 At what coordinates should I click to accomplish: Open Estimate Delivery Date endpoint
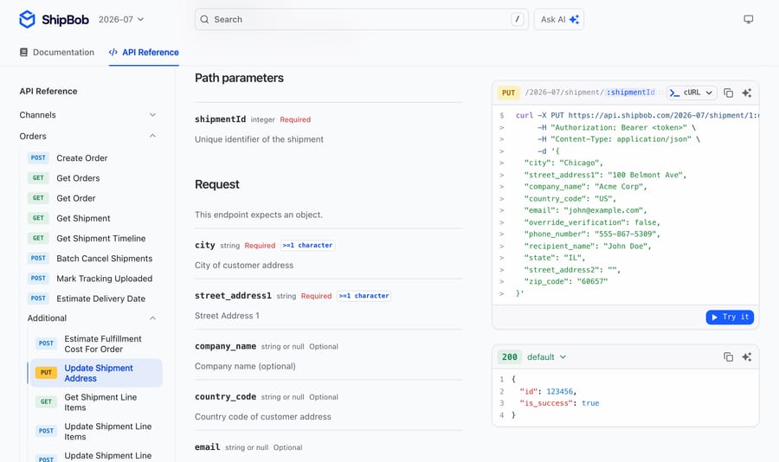(94, 298)
